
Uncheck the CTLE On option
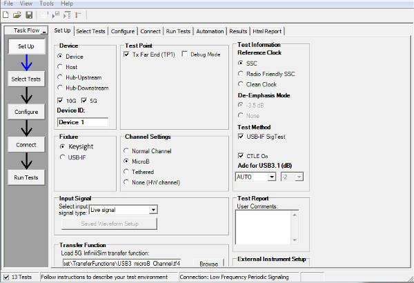coord(241,155)
